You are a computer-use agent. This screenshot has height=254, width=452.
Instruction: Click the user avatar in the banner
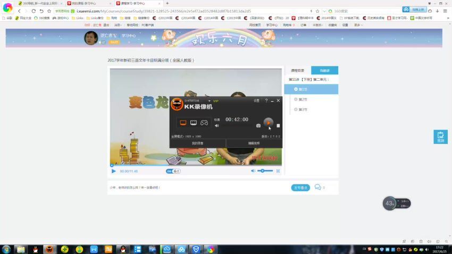(91, 38)
